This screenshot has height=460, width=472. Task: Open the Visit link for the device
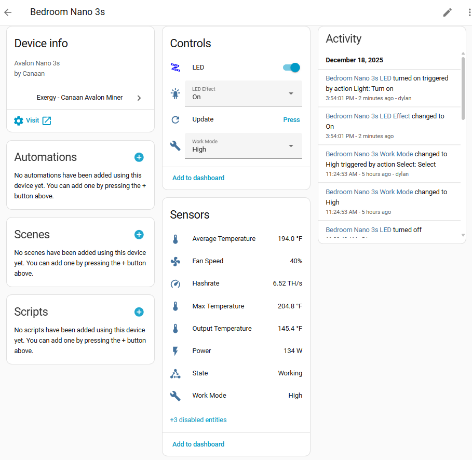pyautogui.click(x=32, y=120)
